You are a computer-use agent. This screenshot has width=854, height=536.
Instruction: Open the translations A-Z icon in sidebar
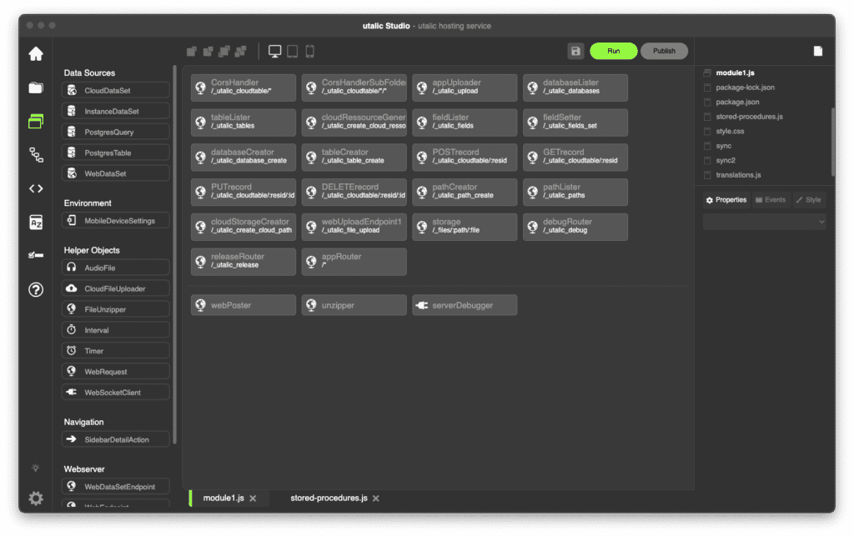(36, 222)
